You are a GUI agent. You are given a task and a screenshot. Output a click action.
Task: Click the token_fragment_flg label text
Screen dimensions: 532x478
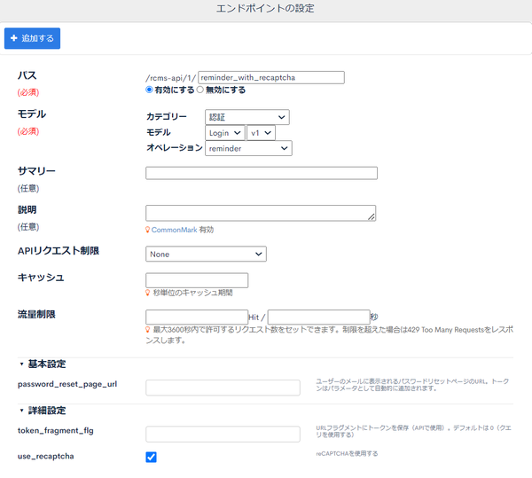coord(56,430)
